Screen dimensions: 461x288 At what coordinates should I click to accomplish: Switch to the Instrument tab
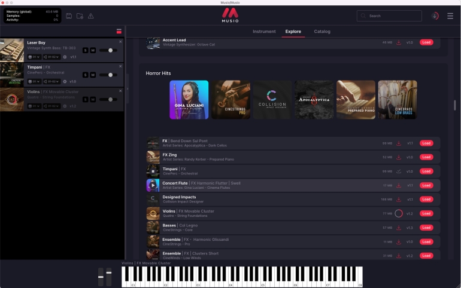264,32
